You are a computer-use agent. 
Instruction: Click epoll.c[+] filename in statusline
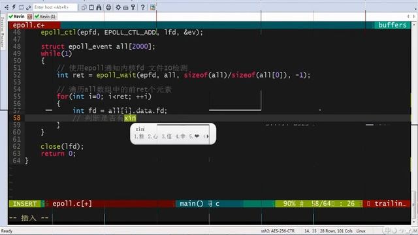tap(72, 204)
